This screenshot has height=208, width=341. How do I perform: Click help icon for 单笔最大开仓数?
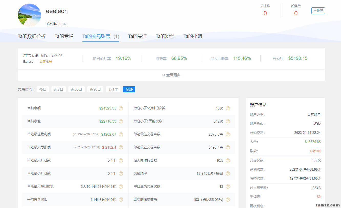(x=121, y=160)
